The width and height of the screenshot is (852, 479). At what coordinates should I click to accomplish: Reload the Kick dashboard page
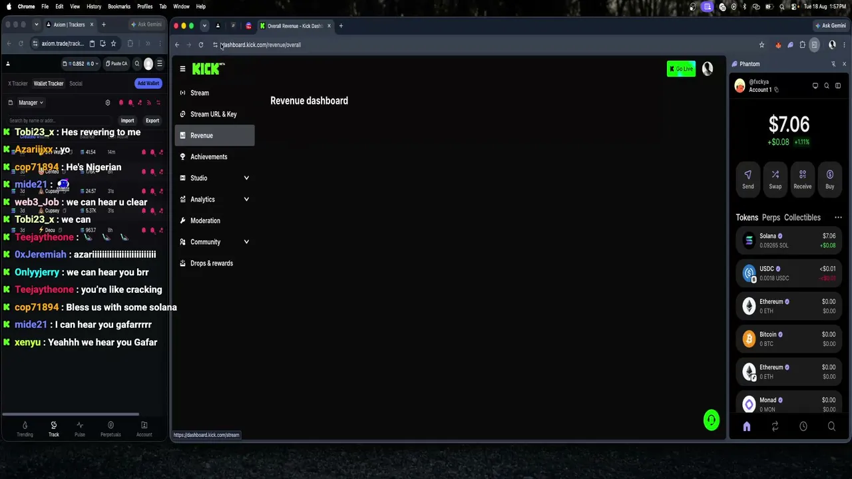pos(200,45)
